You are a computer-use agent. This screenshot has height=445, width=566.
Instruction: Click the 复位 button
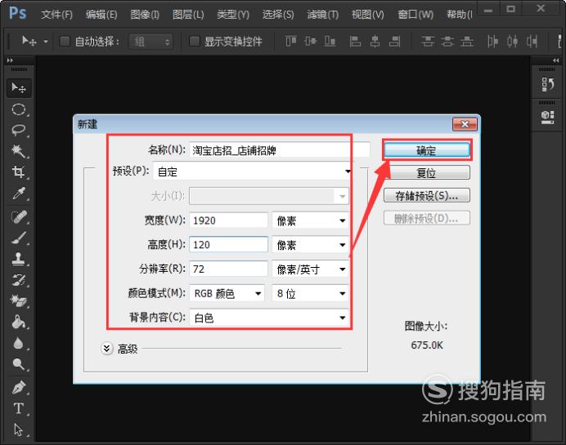[427, 173]
